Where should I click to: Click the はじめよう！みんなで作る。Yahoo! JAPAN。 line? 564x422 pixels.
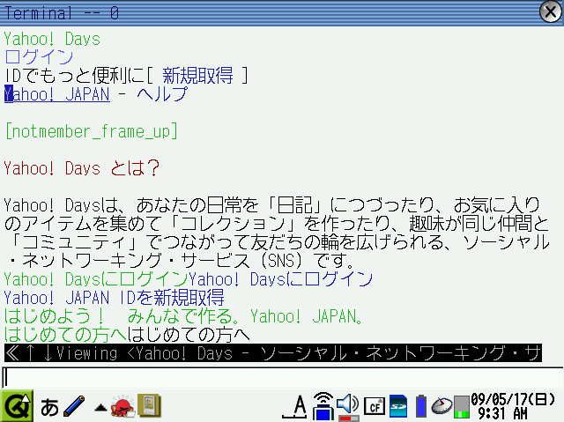(183, 316)
